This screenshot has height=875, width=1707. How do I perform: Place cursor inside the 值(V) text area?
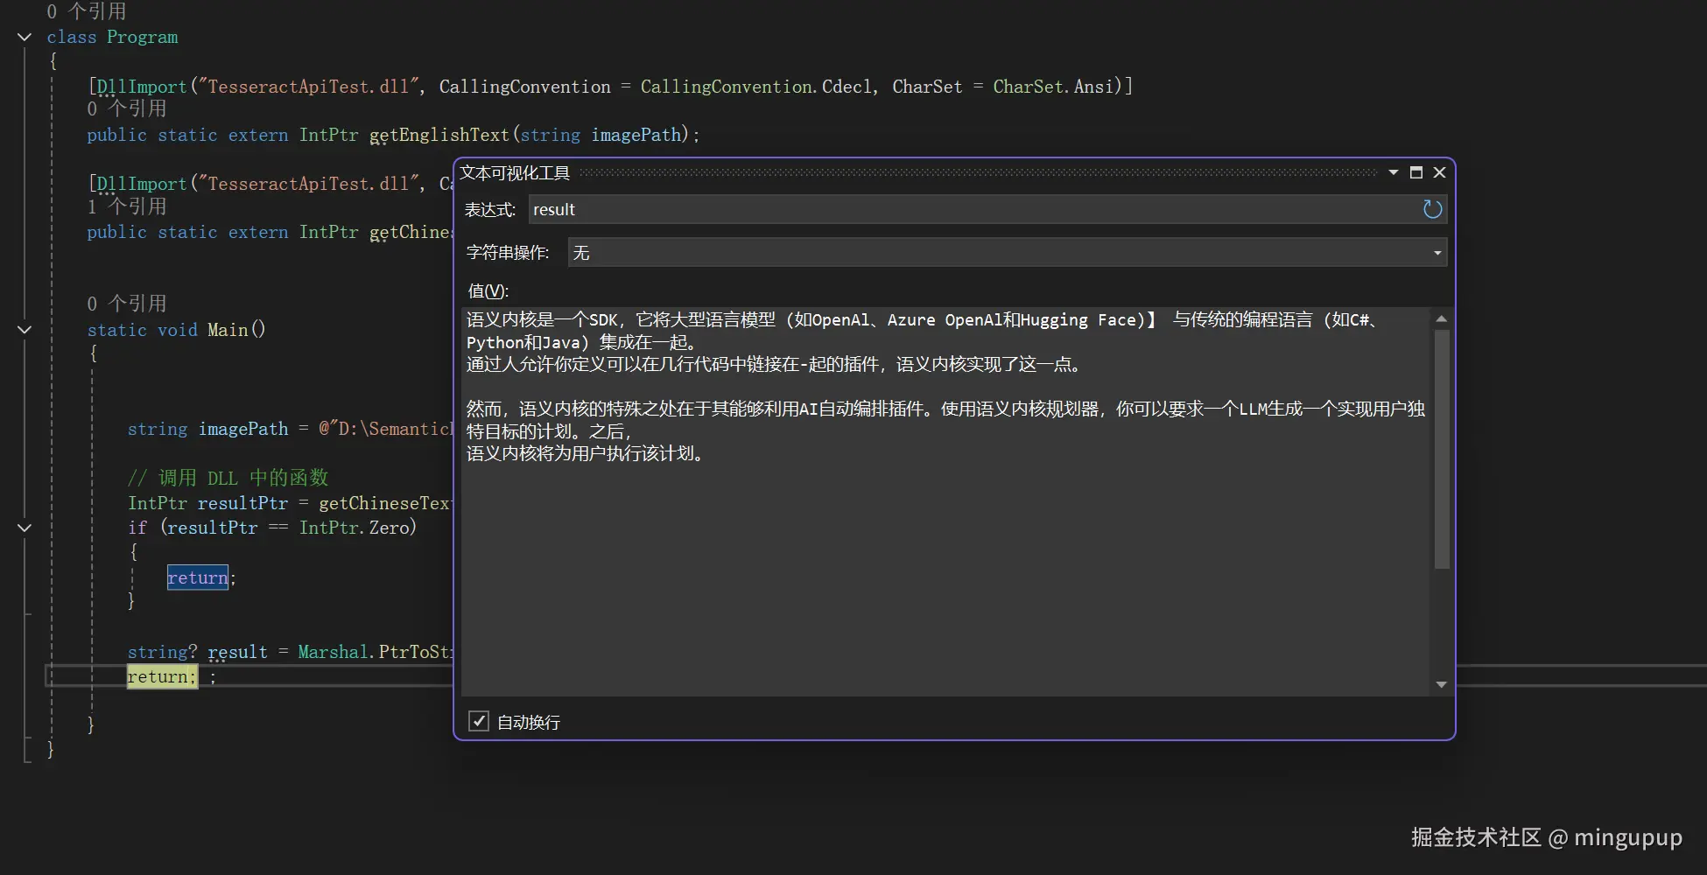click(x=875, y=525)
